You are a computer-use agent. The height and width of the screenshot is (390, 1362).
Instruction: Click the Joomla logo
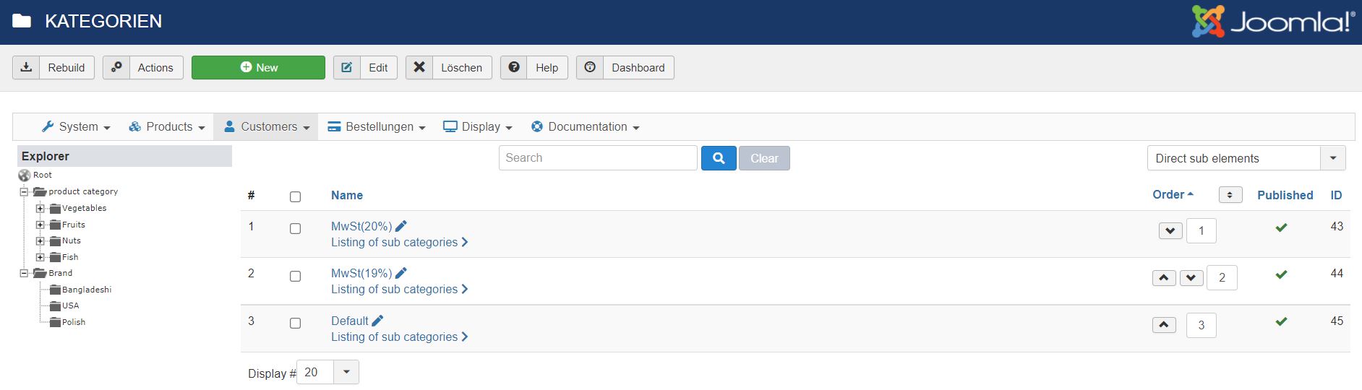coord(1272,22)
